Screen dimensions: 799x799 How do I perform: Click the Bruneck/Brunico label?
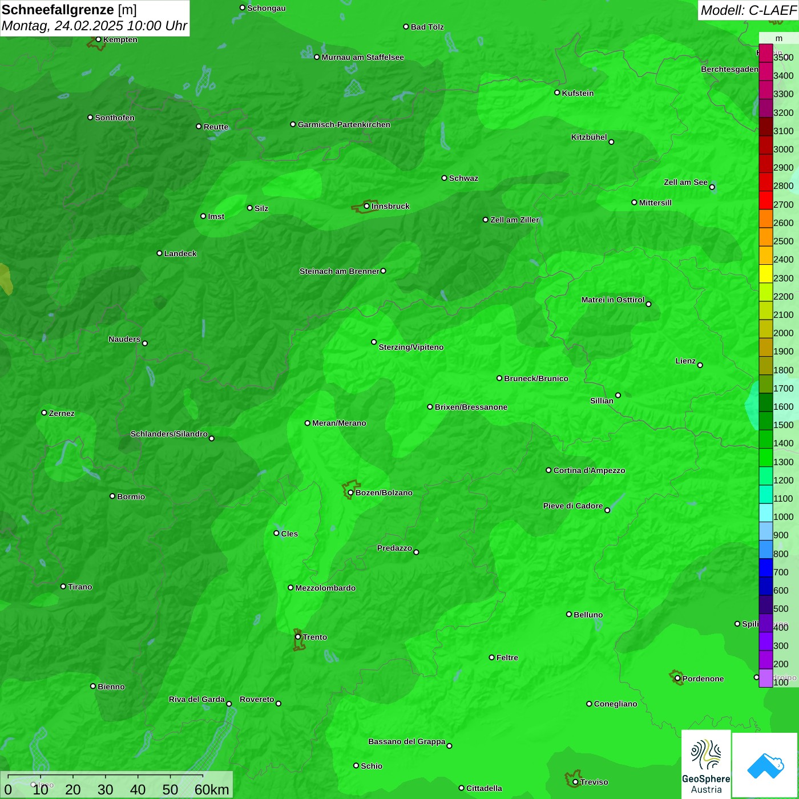pyautogui.click(x=536, y=378)
